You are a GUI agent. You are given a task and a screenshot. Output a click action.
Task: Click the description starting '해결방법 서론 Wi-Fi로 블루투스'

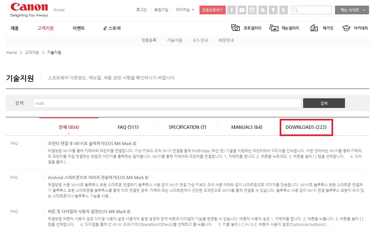point(206,190)
